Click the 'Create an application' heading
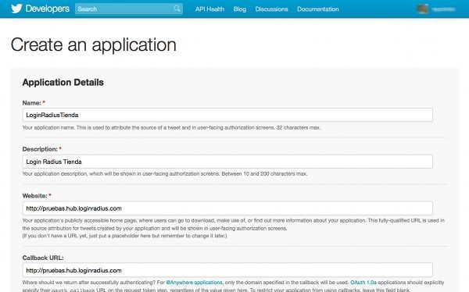This screenshot has height=292, width=469. tap(94, 45)
